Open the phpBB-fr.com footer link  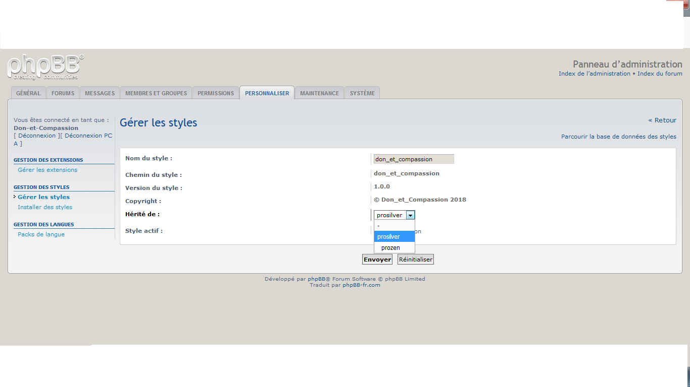click(x=361, y=285)
